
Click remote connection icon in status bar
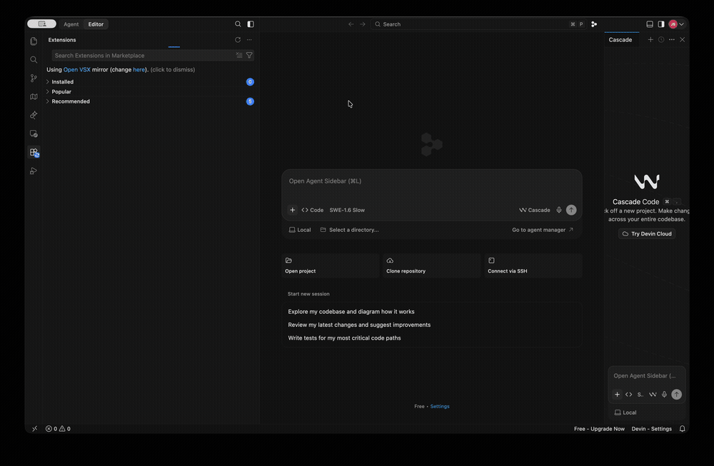pos(34,429)
